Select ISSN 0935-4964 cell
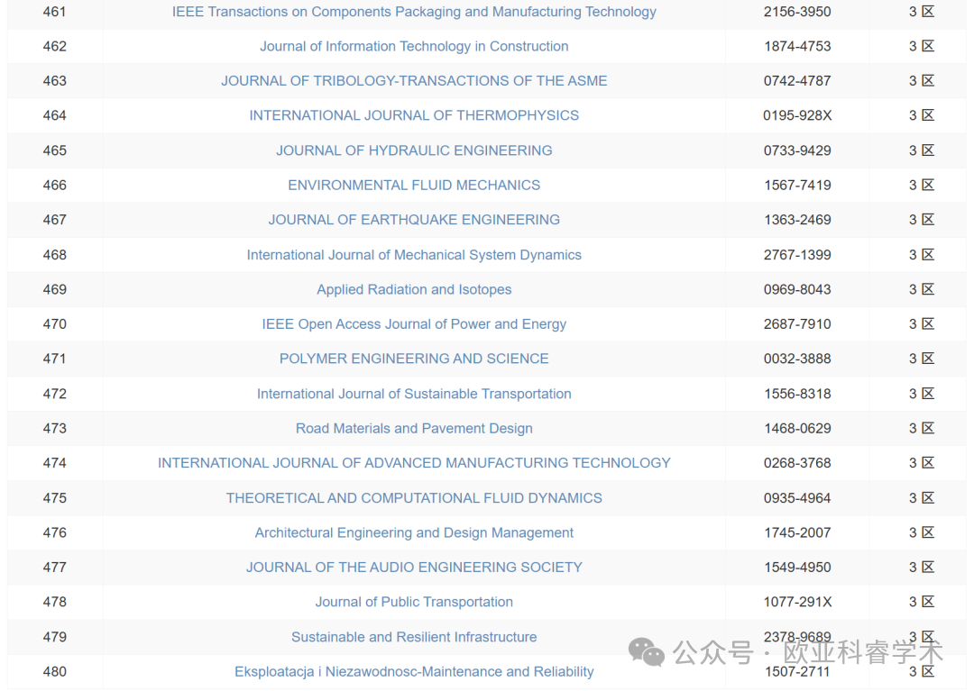The image size is (974, 691). pos(797,498)
